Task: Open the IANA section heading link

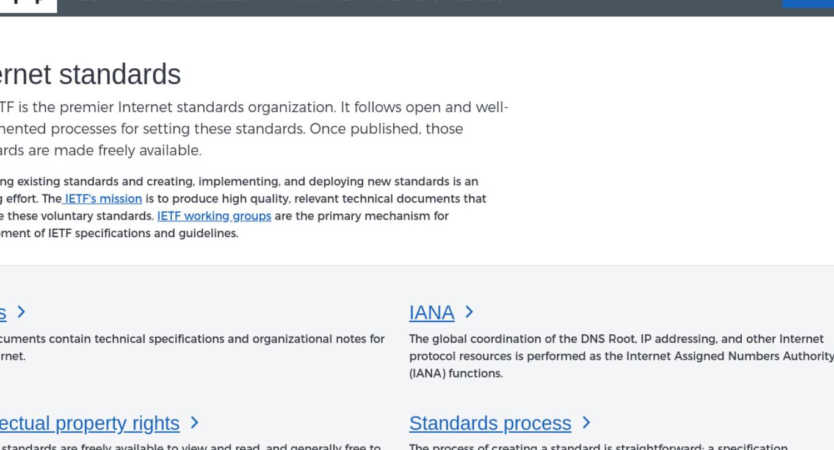Action: tap(432, 313)
